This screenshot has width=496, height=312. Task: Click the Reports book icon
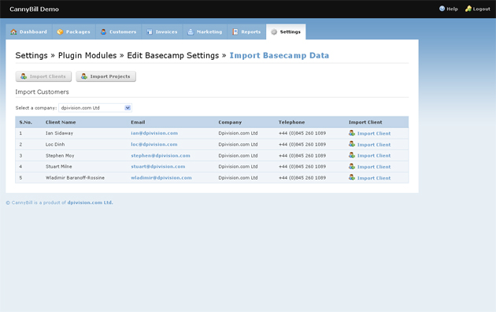point(235,32)
